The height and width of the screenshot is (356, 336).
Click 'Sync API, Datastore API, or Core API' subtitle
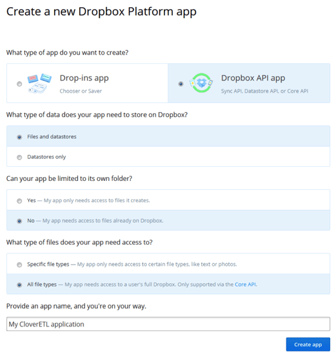[x=264, y=91]
